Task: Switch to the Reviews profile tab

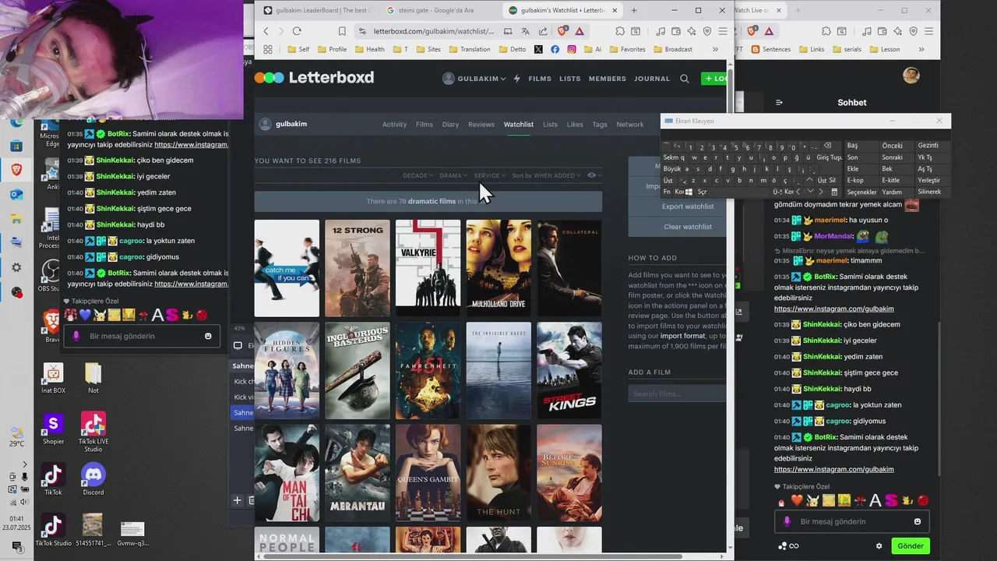Action: click(481, 125)
